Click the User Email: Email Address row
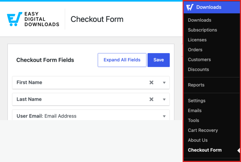 point(91,115)
